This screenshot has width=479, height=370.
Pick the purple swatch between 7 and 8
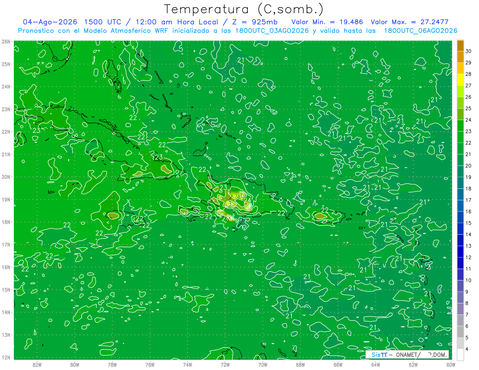pos(460,309)
